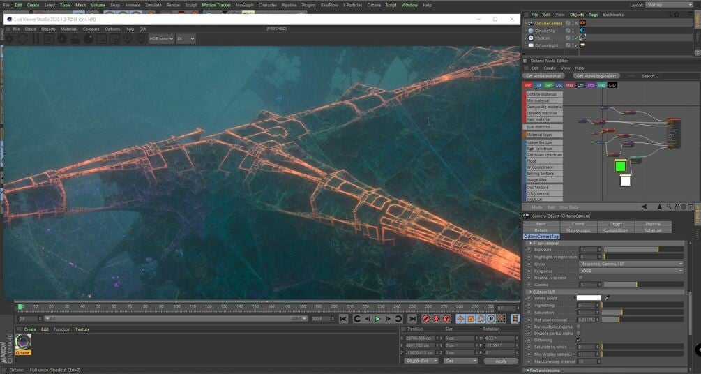Click the focus picker pin icon
The width and height of the screenshot is (701, 374).
tap(128, 39)
